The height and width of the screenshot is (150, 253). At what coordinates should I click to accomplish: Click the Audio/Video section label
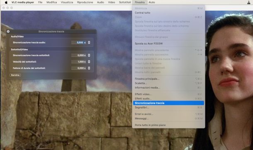pos(17,37)
